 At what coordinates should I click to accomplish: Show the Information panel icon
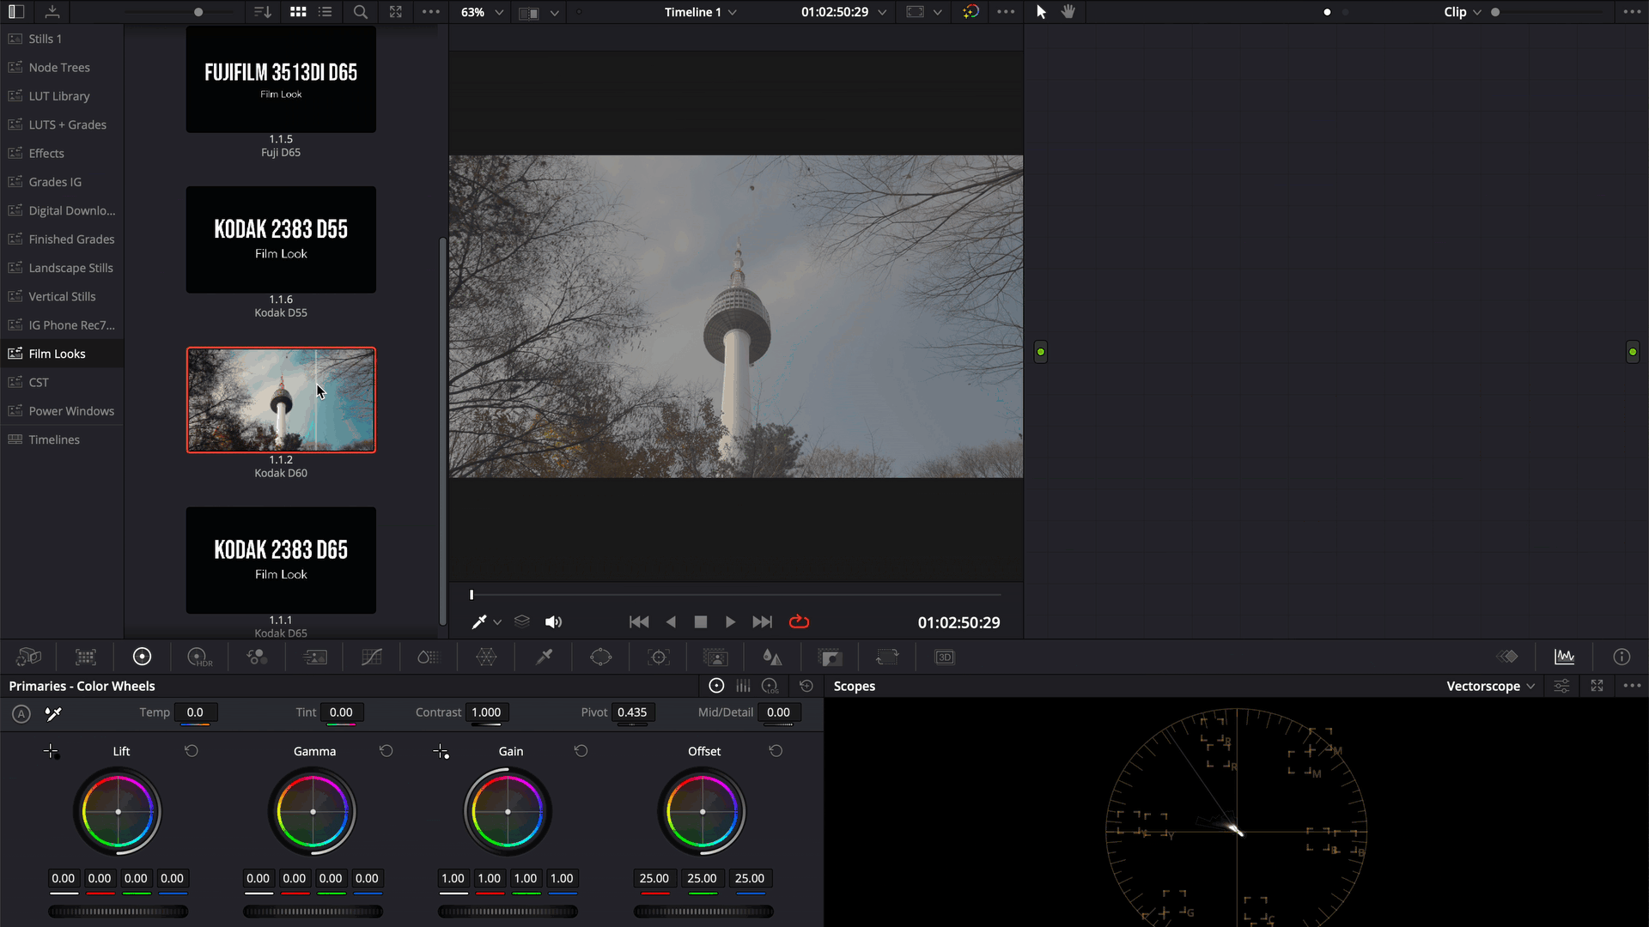point(1622,657)
